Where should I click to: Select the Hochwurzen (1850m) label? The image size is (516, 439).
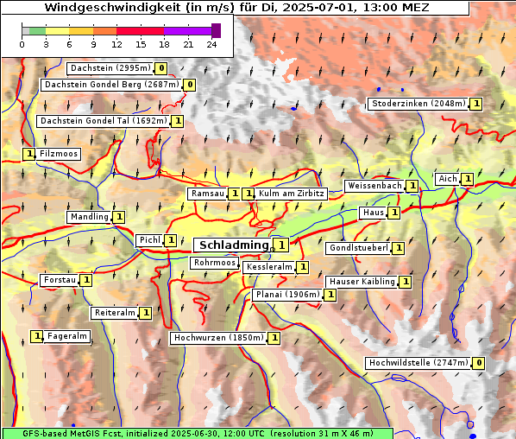[x=219, y=338]
